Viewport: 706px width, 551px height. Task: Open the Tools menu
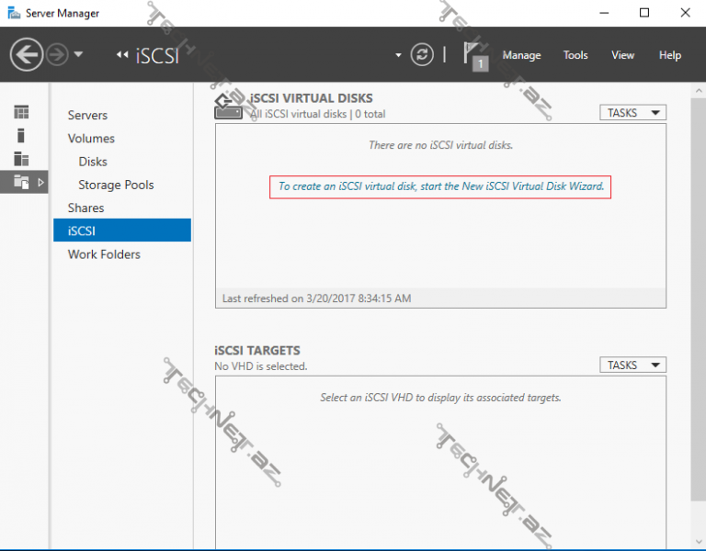coord(575,55)
